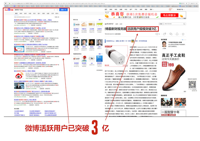The height and width of the screenshot is (141, 200).
Task: Open the right photo news thumbnail
Action: pyautogui.click(x=180, y=102)
